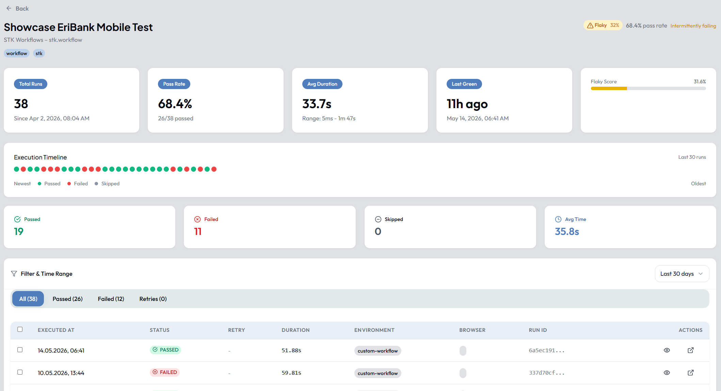
Task: Click the newest run dot in timeline
Action: coord(16,169)
